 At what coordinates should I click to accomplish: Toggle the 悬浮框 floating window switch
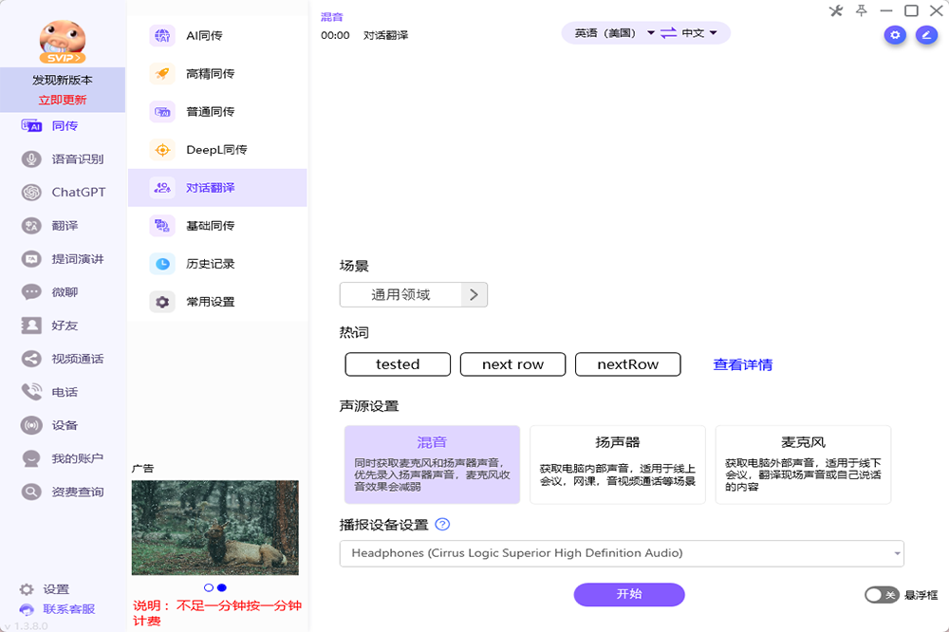(881, 595)
